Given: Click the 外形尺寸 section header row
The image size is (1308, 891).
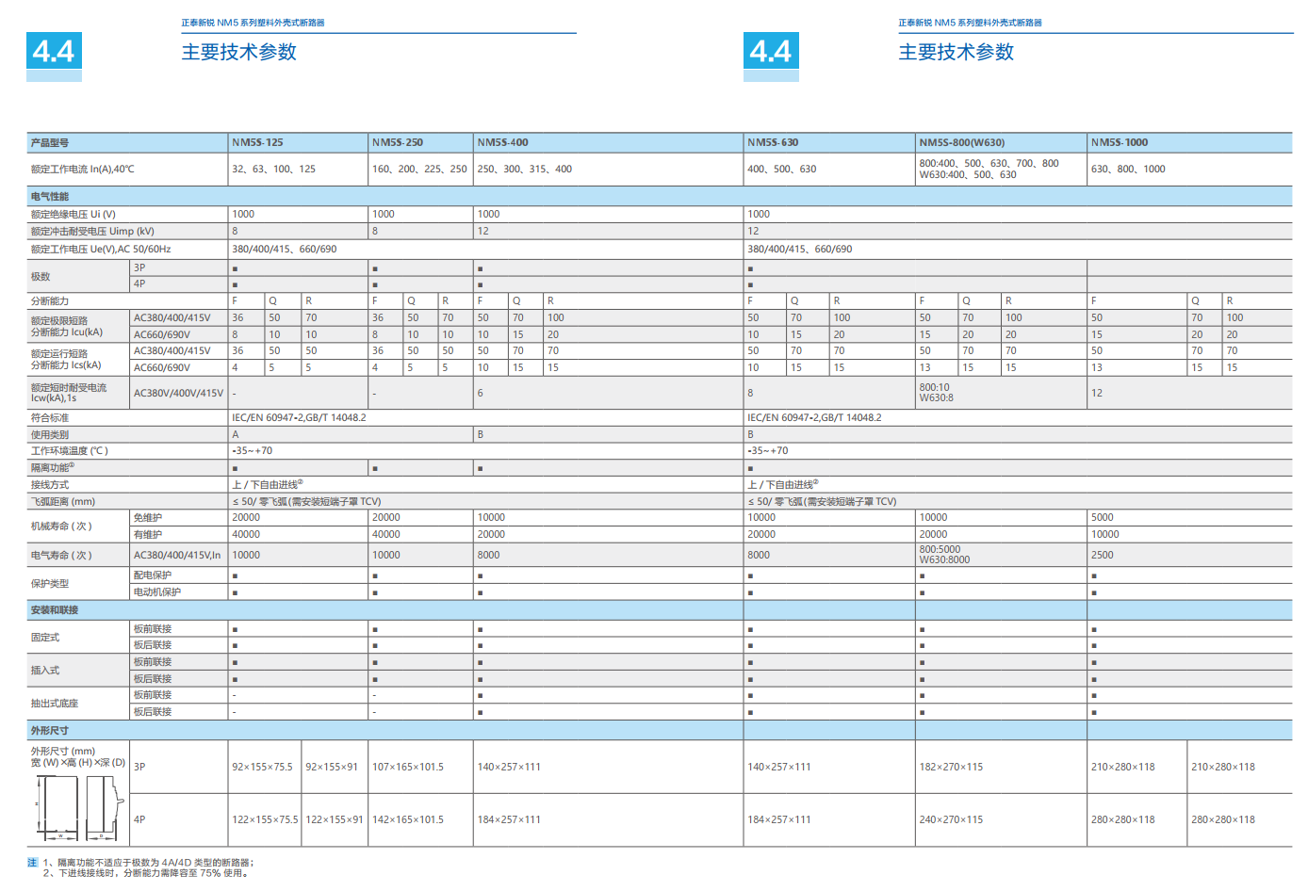Looking at the screenshot, I should (x=50, y=731).
